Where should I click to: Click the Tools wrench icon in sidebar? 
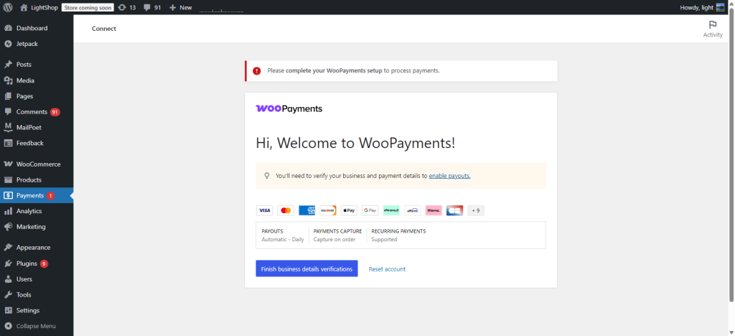8,295
